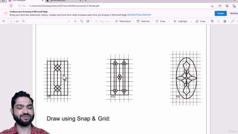Activate the Add text tool

coord(143,21)
